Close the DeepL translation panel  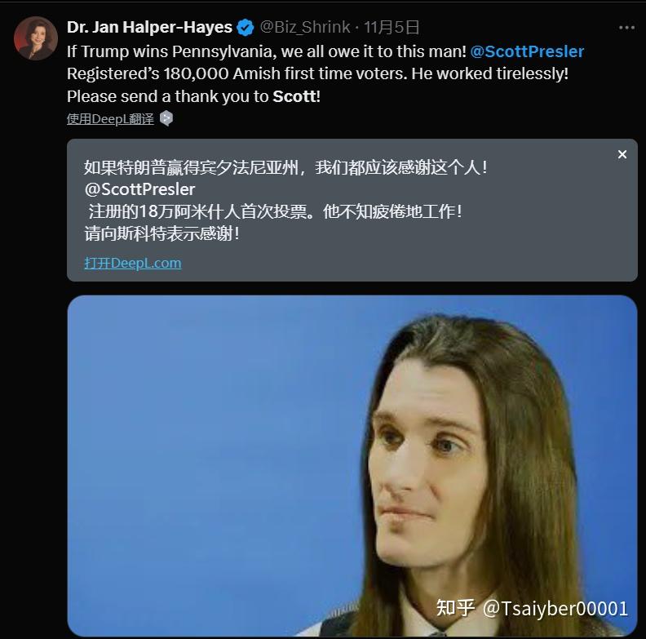(x=622, y=154)
